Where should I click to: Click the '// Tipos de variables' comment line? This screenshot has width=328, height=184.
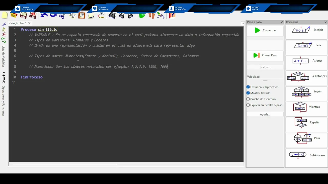click(68, 40)
